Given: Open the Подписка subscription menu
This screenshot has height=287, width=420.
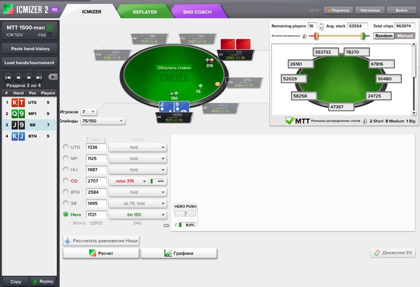Looking at the screenshot, I should (338, 10).
